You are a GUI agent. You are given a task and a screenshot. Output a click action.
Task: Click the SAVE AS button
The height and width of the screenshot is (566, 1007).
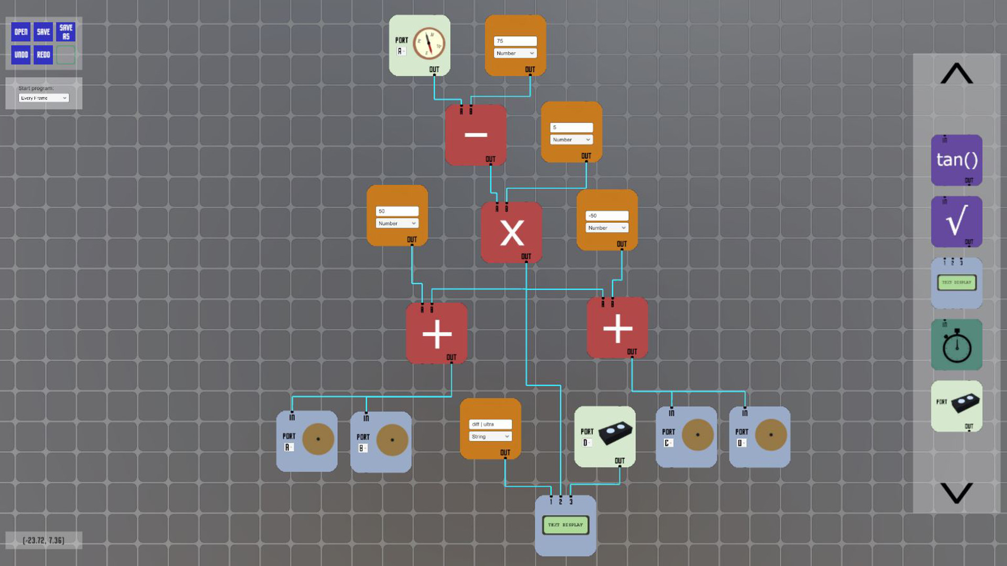(66, 32)
